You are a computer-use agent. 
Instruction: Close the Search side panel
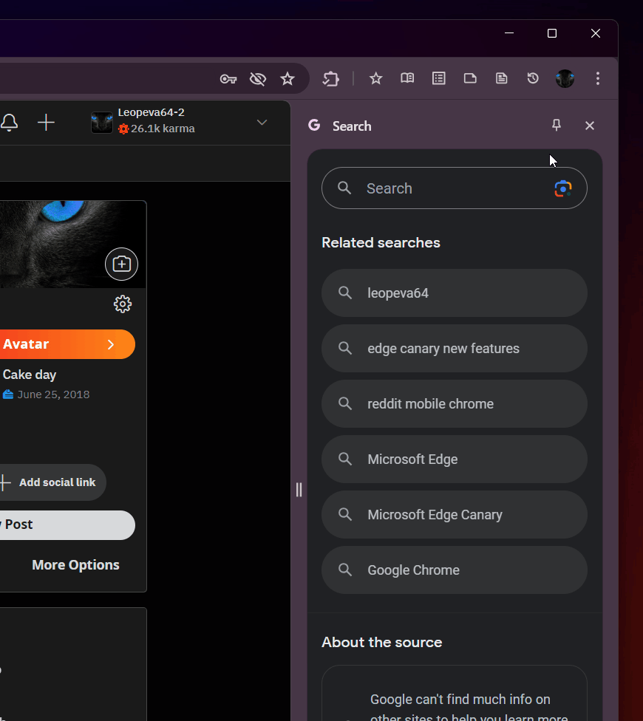pos(590,126)
